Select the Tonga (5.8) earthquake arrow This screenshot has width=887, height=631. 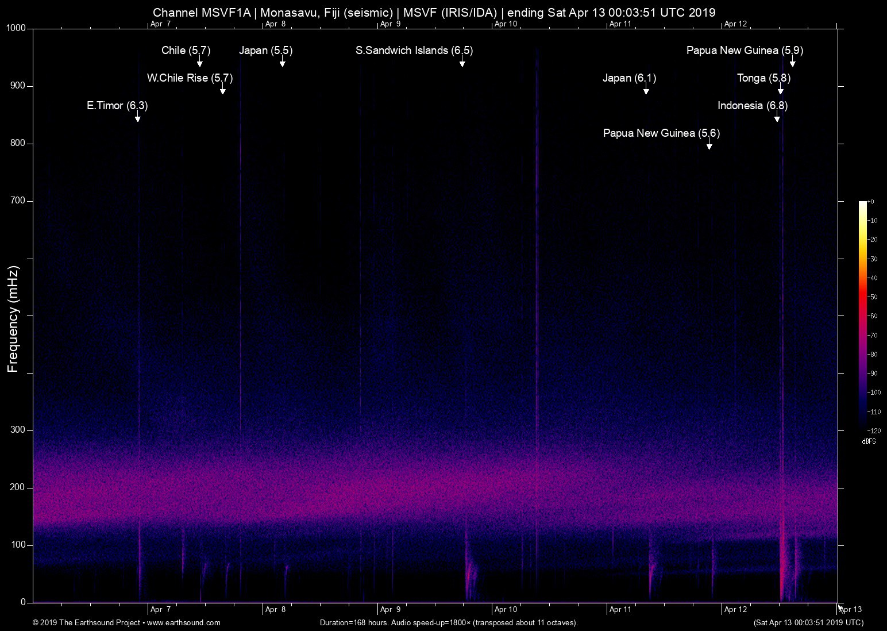(x=780, y=91)
